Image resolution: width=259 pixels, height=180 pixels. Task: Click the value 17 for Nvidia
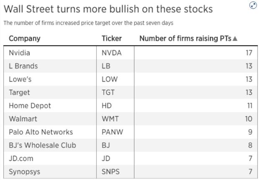coord(249,53)
